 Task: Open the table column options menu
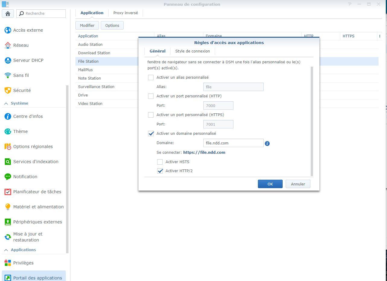coord(379,36)
